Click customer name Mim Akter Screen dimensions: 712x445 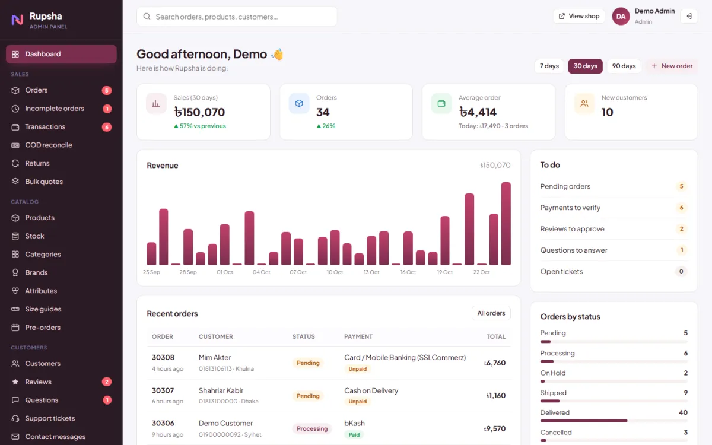click(215, 358)
